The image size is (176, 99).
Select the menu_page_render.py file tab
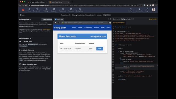pos(119,23)
